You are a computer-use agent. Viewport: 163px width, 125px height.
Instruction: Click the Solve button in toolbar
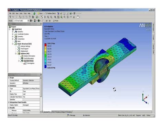40,13
